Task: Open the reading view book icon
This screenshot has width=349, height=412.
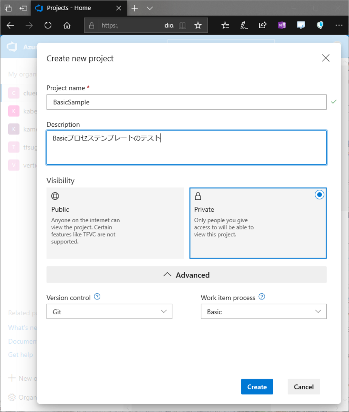Action: [183, 25]
